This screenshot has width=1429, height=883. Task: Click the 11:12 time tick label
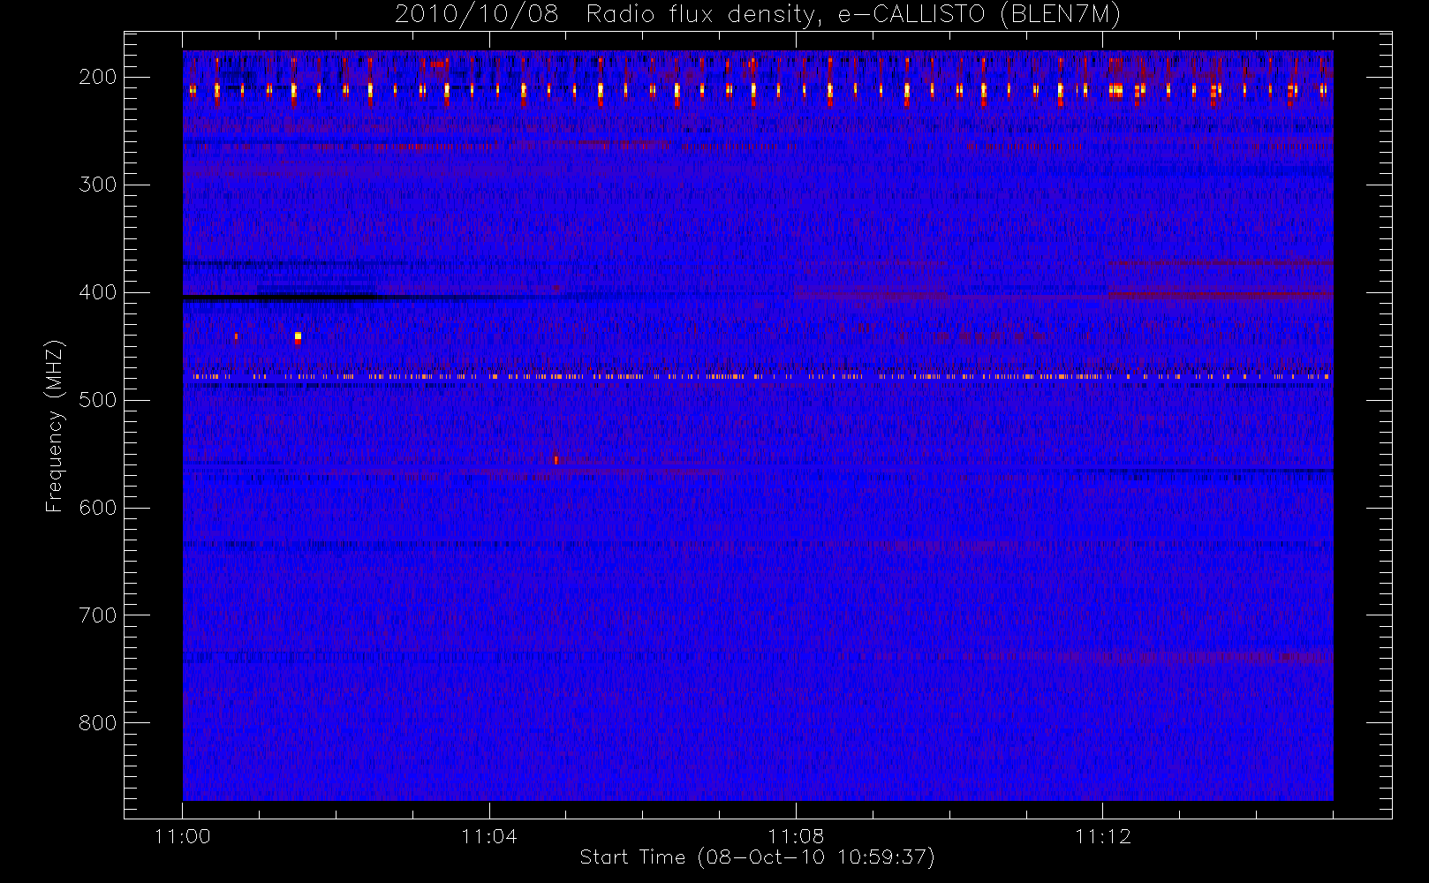click(1102, 836)
